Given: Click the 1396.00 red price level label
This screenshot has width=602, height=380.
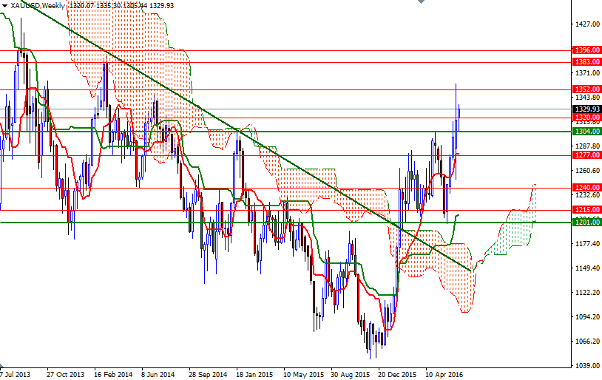Looking at the screenshot, I should (x=586, y=50).
